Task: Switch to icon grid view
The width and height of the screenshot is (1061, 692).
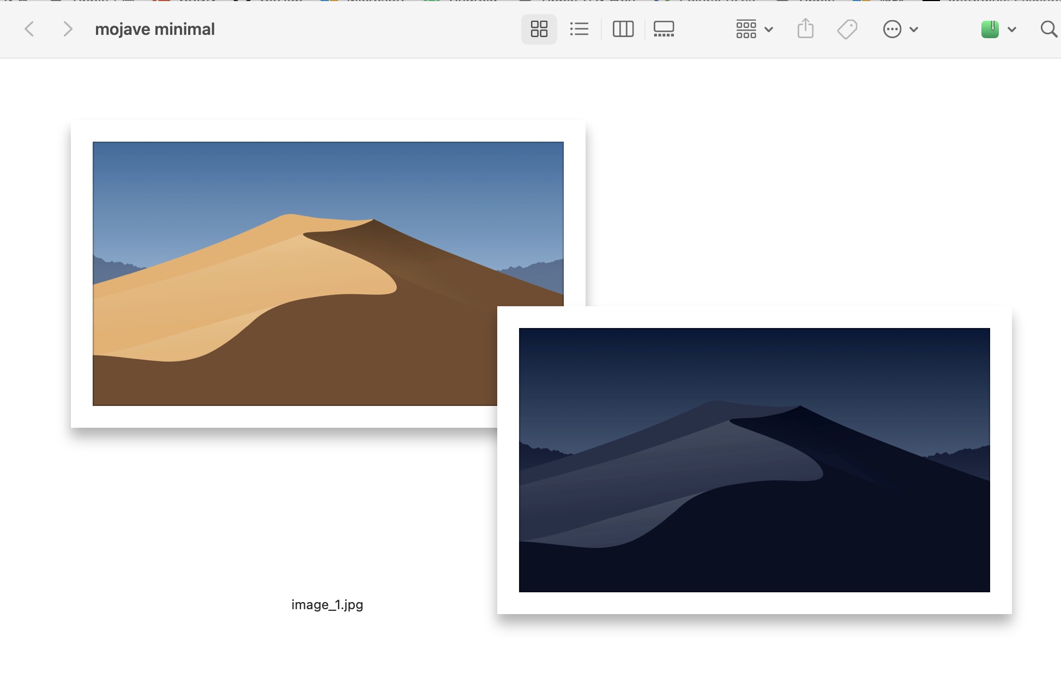Action: coord(539,29)
